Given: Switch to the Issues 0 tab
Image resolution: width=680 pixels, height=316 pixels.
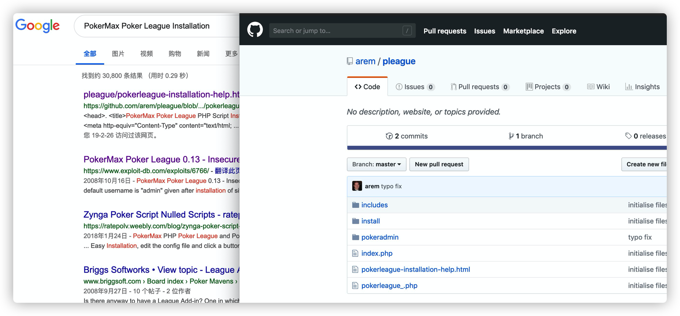Looking at the screenshot, I should [415, 87].
